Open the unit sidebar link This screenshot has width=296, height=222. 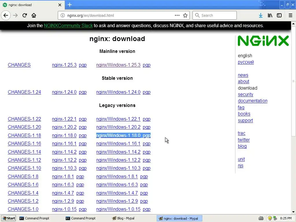tap(241, 159)
